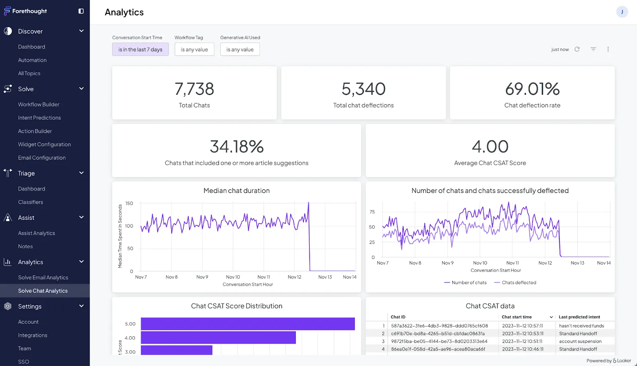This screenshot has width=637, height=366.
Task: Open Solve Email Analytics page
Action: tap(43, 277)
